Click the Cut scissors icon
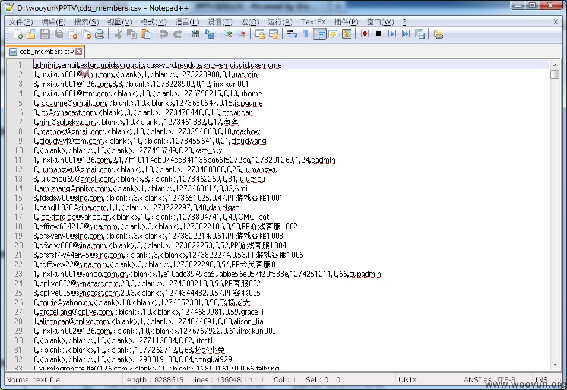Screen dimensions: 567x390 118,34
